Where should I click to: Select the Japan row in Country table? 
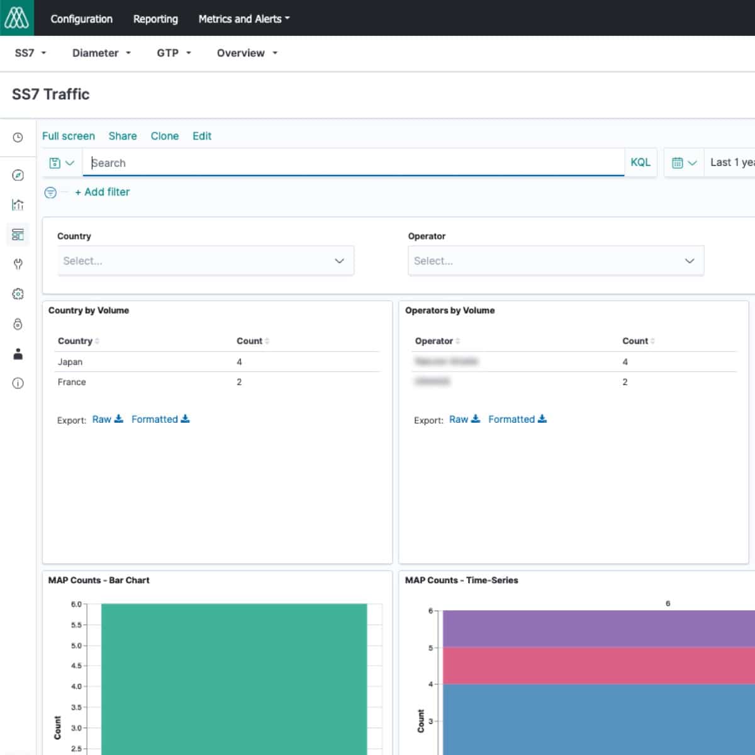(218, 362)
